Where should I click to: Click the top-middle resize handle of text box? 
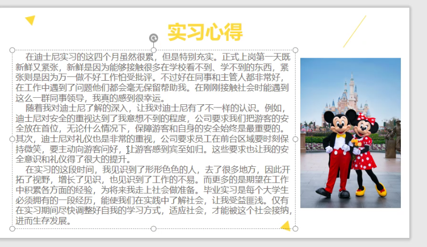153,50
